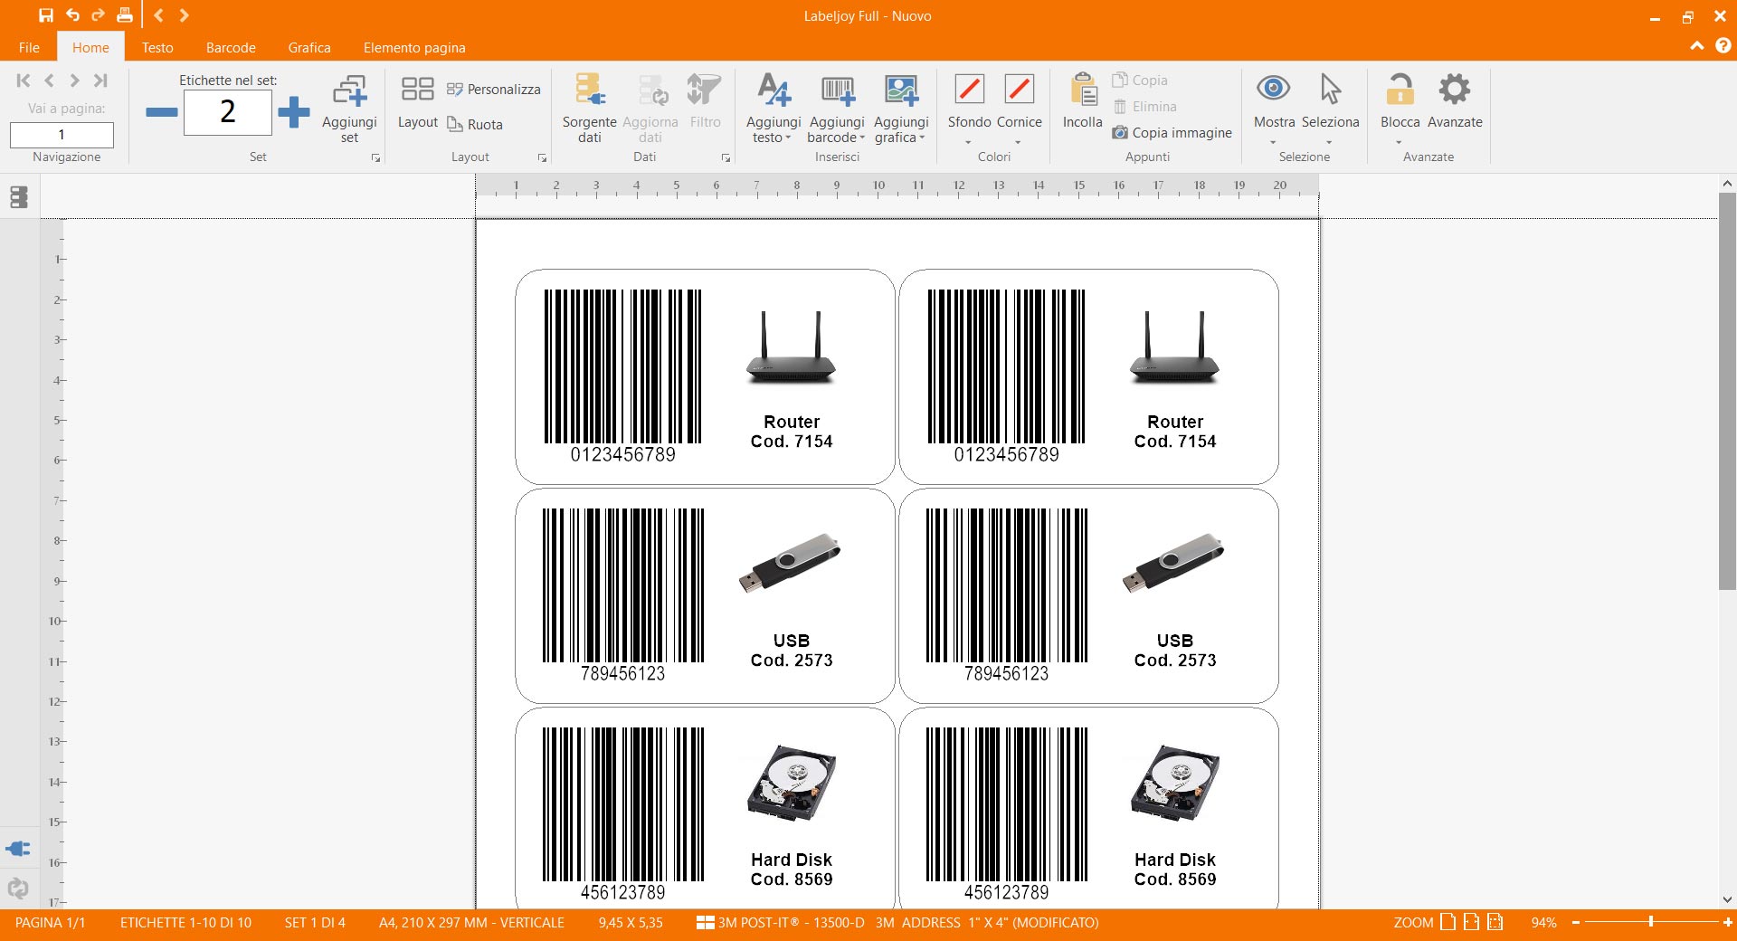The width and height of the screenshot is (1737, 941).
Task: Click the data connection plug icon
Action: point(18,849)
